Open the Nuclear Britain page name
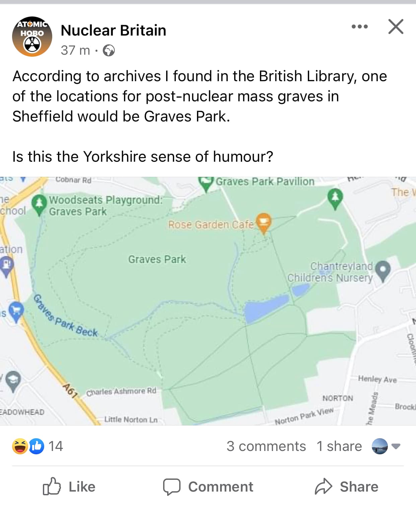The height and width of the screenshot is (506, 416). (x=113, y=31)
